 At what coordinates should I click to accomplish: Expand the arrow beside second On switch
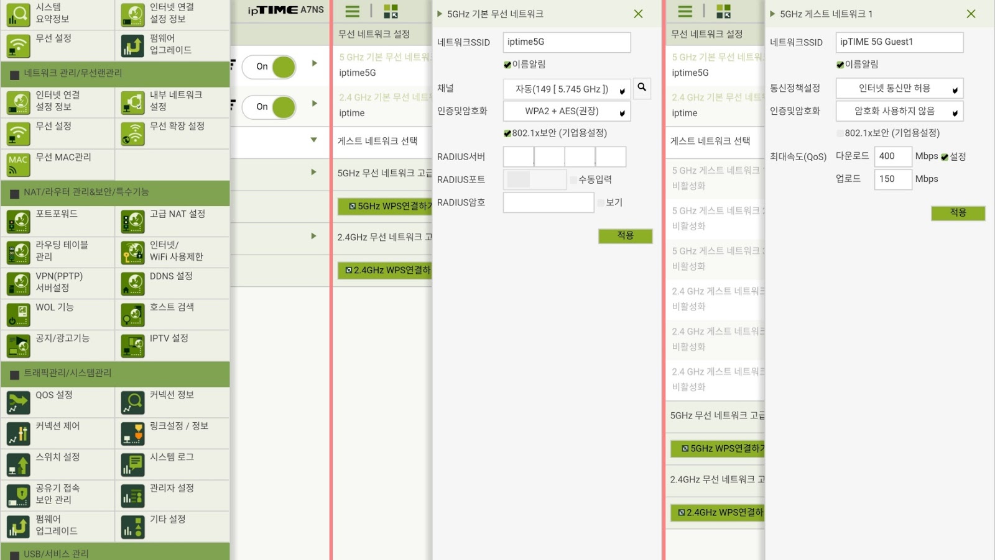click(x=315, y=104)
